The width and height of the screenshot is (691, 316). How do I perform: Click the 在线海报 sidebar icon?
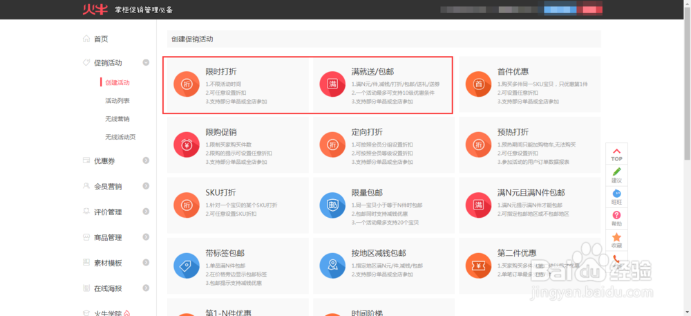click(86, 288)
